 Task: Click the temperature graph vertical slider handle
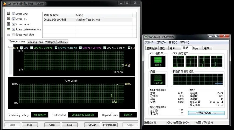pos(11,47)
